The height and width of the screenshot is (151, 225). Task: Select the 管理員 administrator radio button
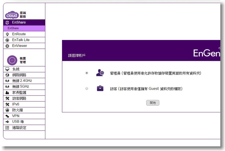click(x=87, y=73)
